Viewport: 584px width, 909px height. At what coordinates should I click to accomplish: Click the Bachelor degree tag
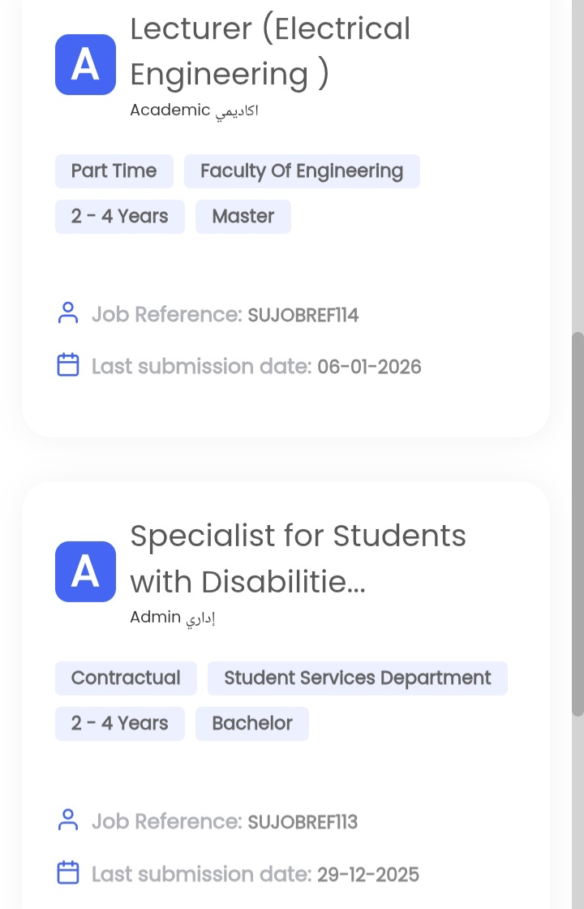pyautogui.click(x=252, y=724)
